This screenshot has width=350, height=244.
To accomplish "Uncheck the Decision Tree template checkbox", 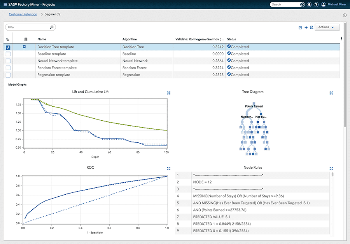I will (8, 47).
